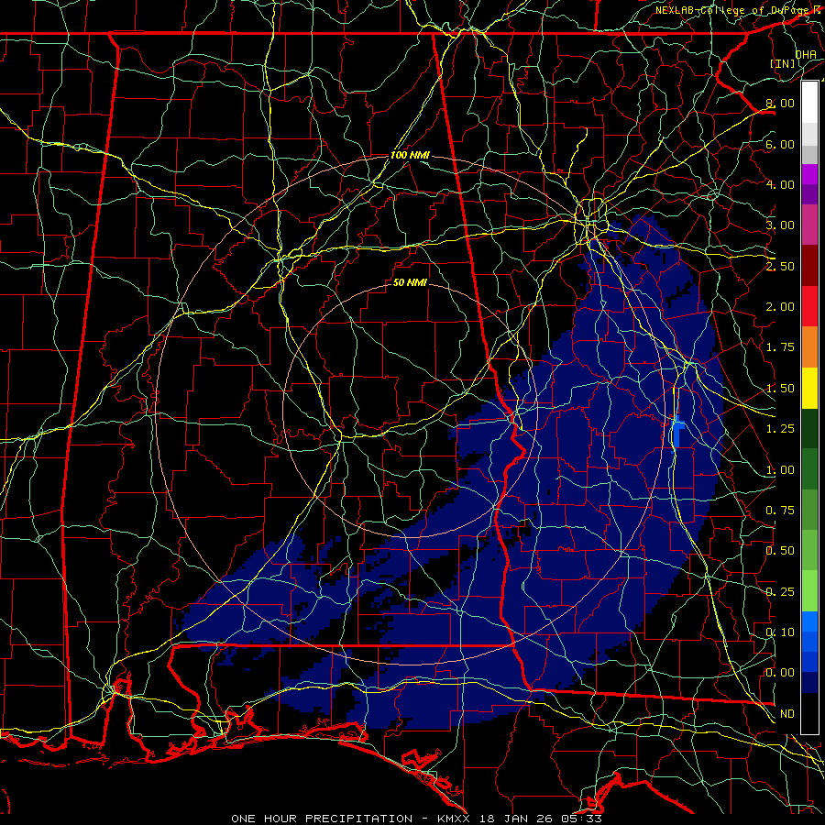Click the 0.10 legend value
The height and width of the screenshot is (825, 825).
(x=780, y=632)
